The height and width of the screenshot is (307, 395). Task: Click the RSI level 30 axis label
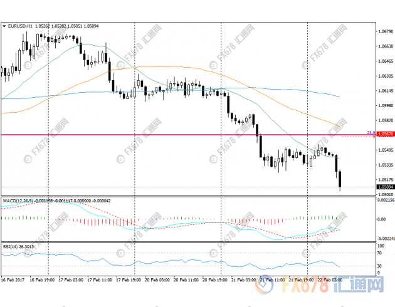(379, 266)
